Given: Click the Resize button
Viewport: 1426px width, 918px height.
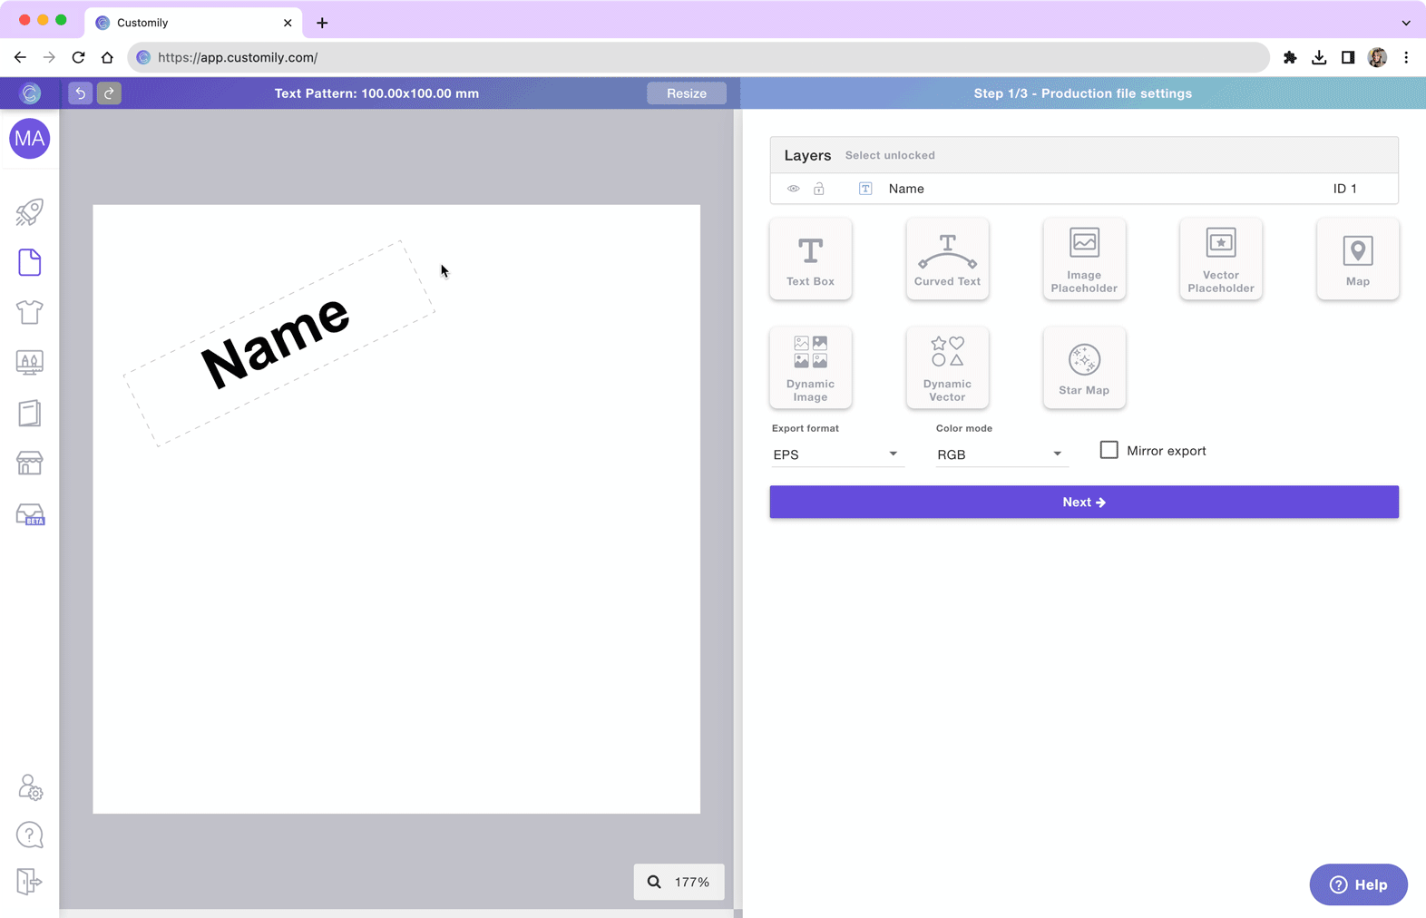Looking at the screenshot, I should [686, 93].
